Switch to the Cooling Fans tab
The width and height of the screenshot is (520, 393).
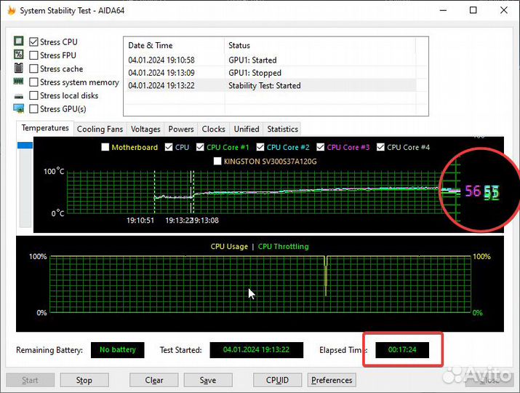coord(100,129)
